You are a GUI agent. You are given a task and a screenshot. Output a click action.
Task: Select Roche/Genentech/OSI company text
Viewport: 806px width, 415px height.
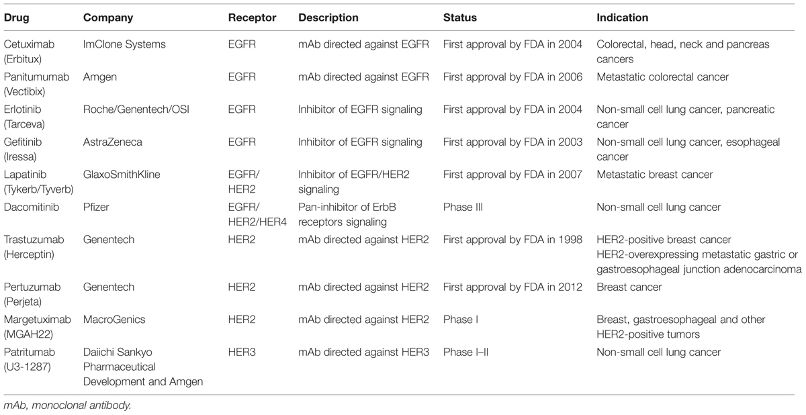(x=136, y=109)
